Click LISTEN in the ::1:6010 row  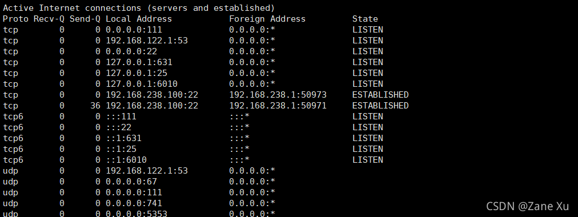367,160
